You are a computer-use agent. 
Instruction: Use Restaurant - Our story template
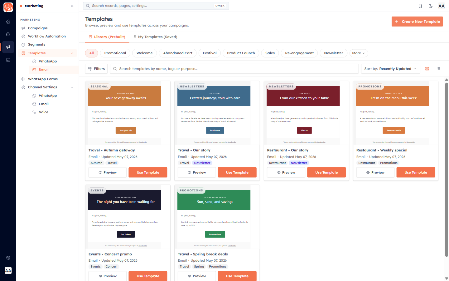pyautogui.click(x=326, y=172)
